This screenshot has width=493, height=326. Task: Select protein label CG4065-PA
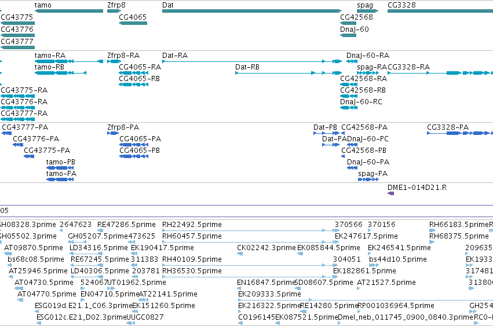pos(140,139)
